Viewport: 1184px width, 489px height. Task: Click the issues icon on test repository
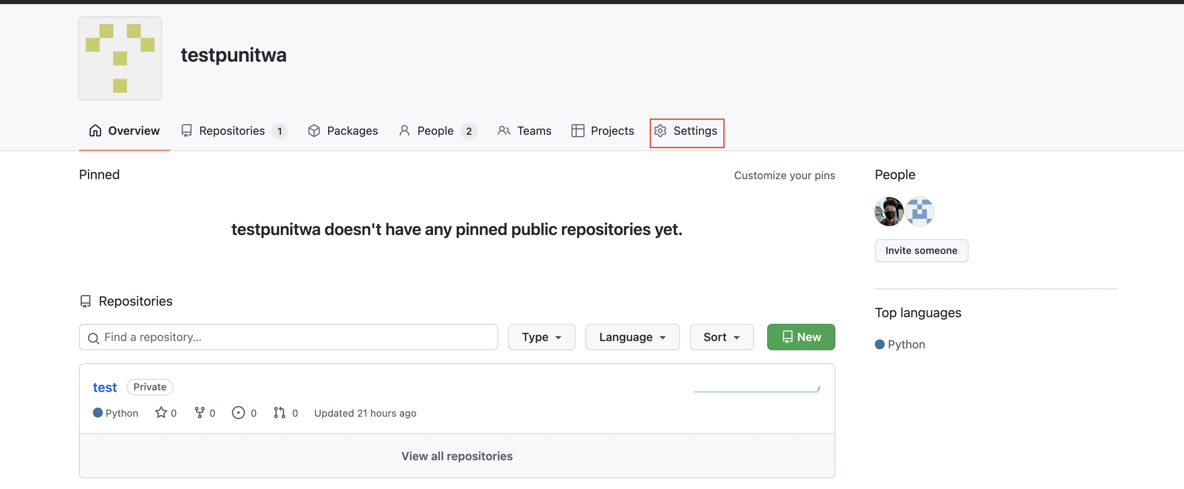(x=238, y=412)
